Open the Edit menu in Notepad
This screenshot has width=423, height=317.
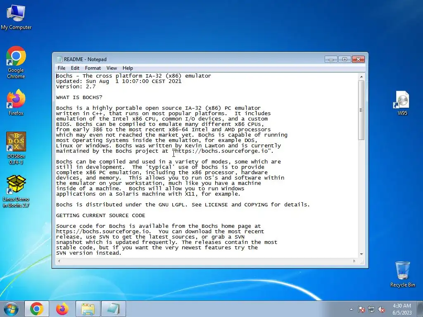[75, 68]
